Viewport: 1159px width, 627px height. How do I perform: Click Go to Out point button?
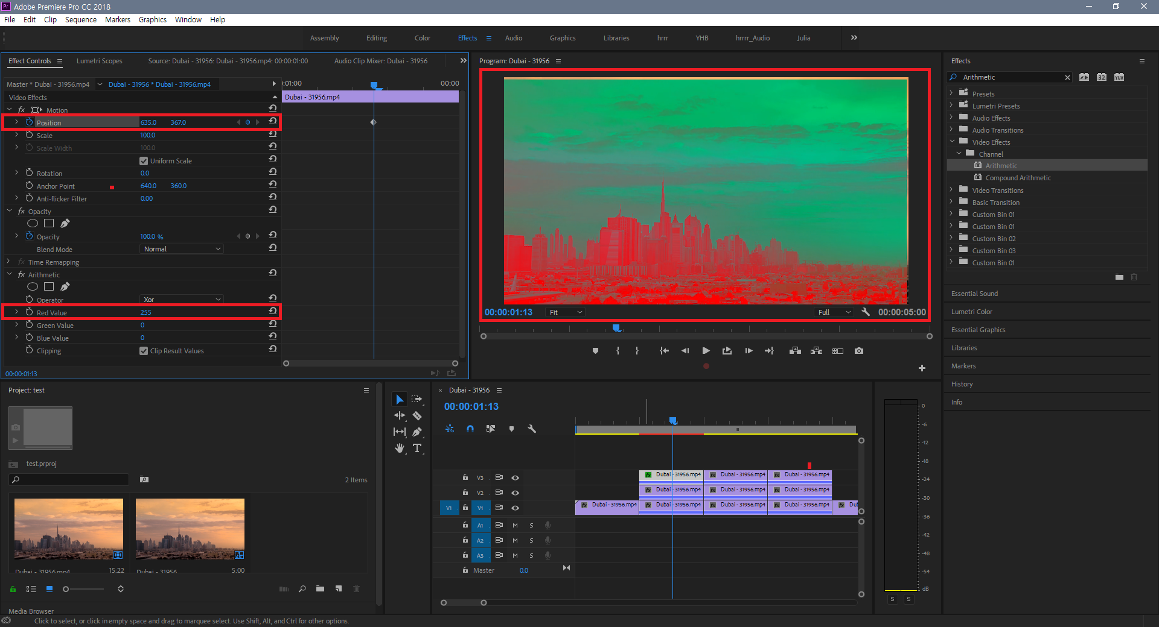point(769,351)
